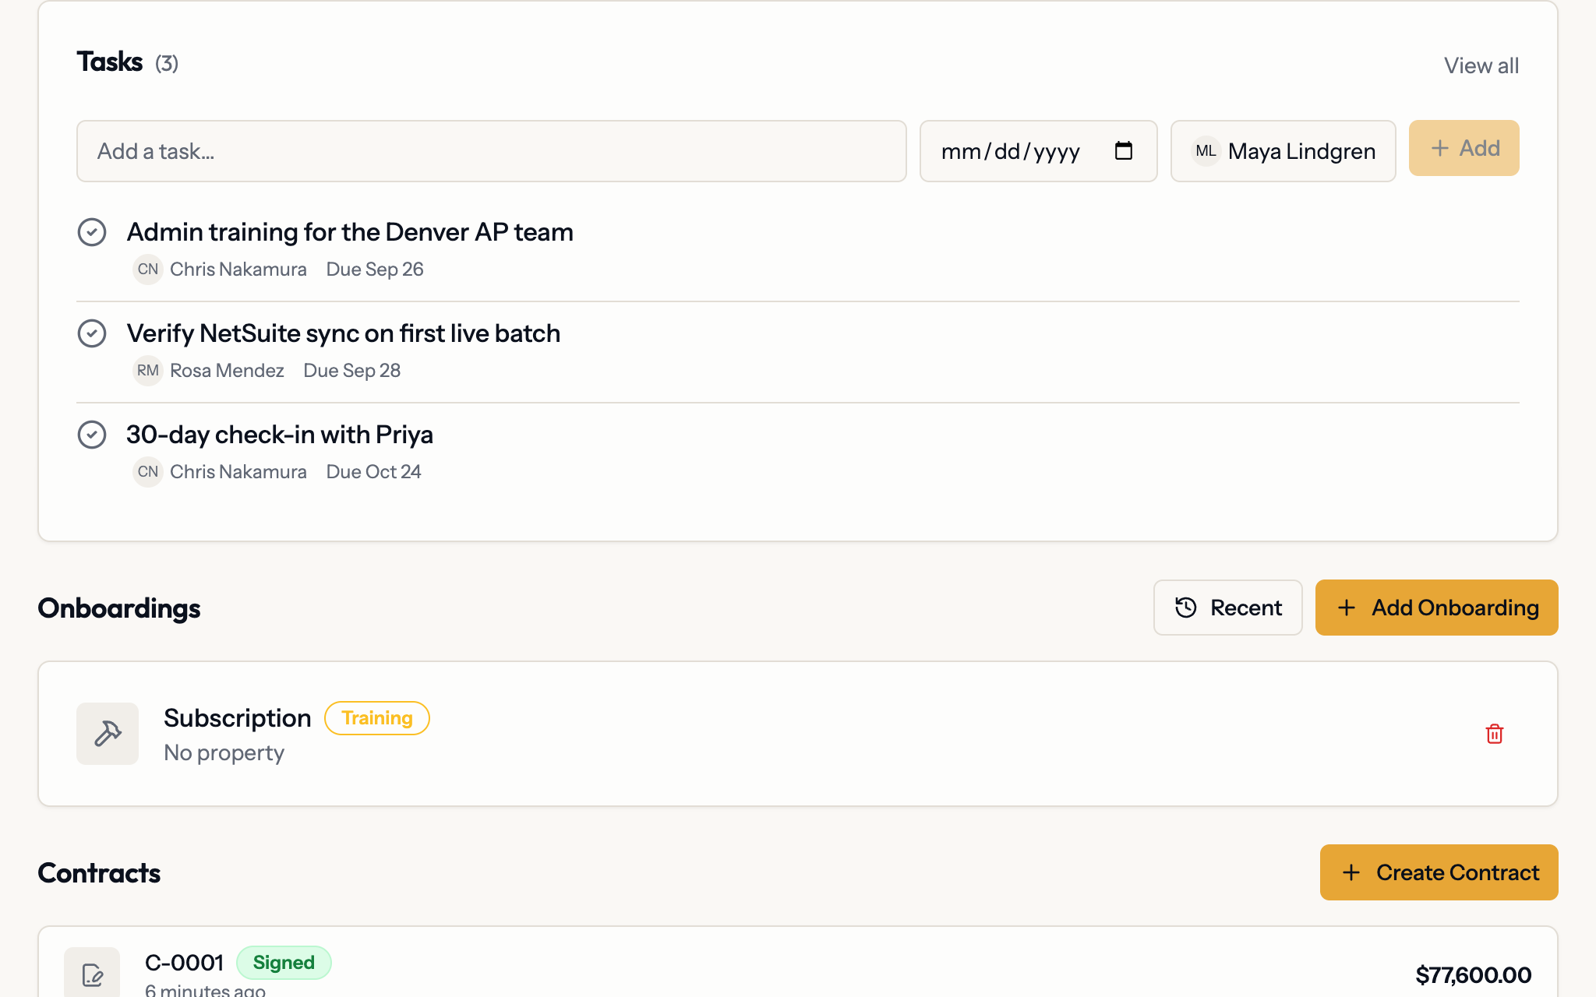
Task: Click Due Oct 24 date label
Action: tap(373, 472)
